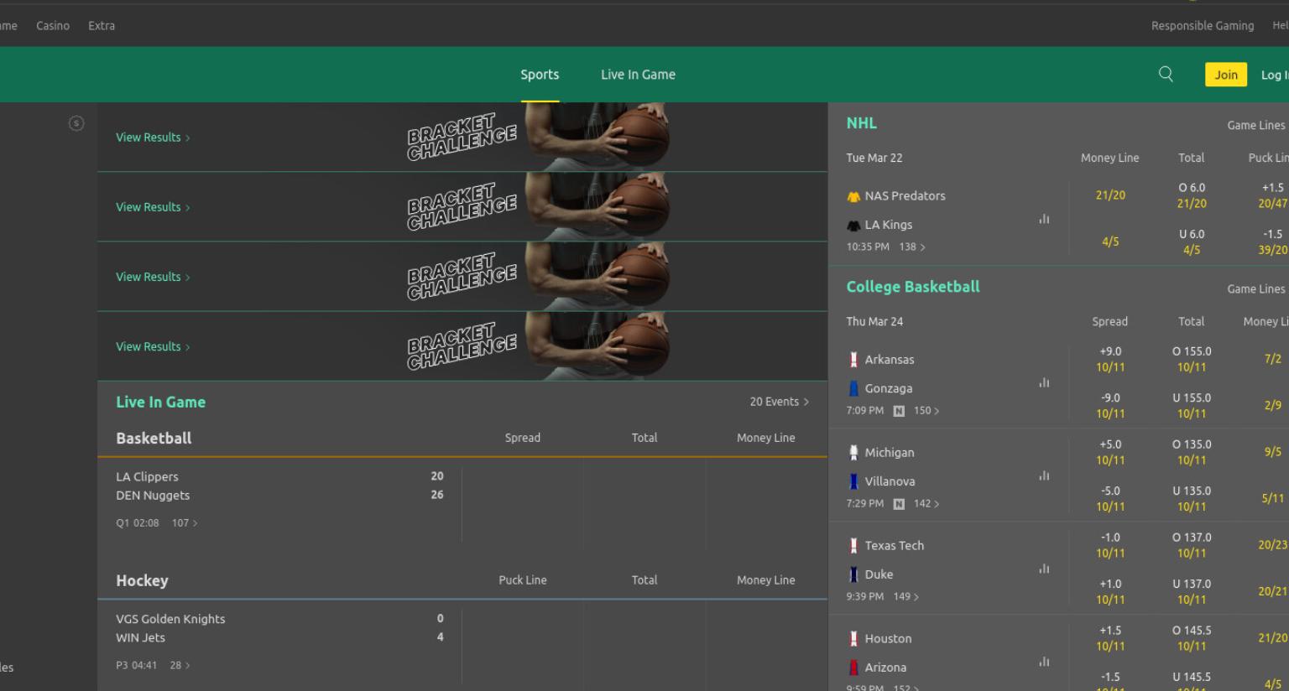Open stats icon for Texas Tech vs Duke

tap(1044, 569)
